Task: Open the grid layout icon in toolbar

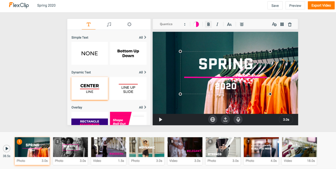Action: click(x=282, y=24)
